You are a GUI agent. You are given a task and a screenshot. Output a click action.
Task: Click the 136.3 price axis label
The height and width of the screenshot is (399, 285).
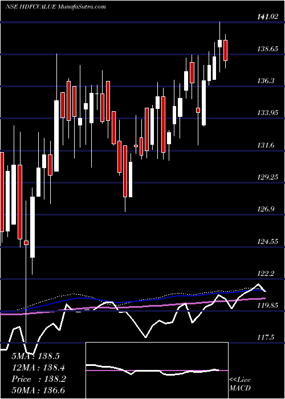266,81
